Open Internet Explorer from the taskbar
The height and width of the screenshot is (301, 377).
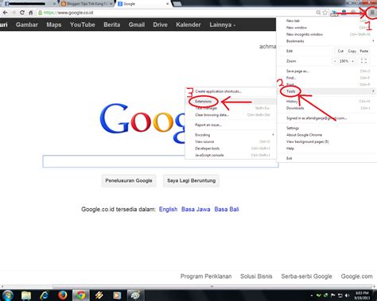(x=45, y=295)
